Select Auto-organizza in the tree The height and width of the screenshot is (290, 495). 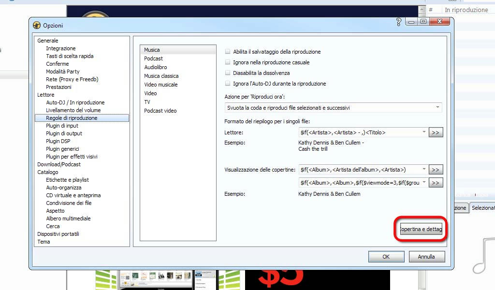click(63, 188)
